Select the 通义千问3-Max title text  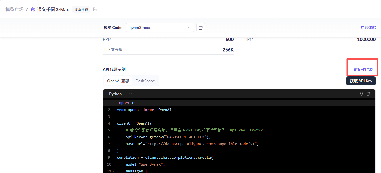pos(53,9)
